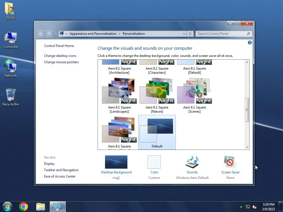Viewport: 283px width, 212px height.
Task: Select the Aero 8.1 Square [Architecture] theme
Action: 119,67
